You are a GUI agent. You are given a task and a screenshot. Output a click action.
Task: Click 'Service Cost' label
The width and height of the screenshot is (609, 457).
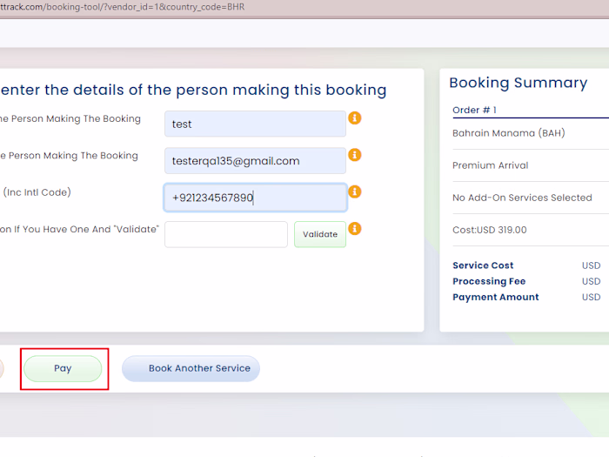(x=483, y=265)
